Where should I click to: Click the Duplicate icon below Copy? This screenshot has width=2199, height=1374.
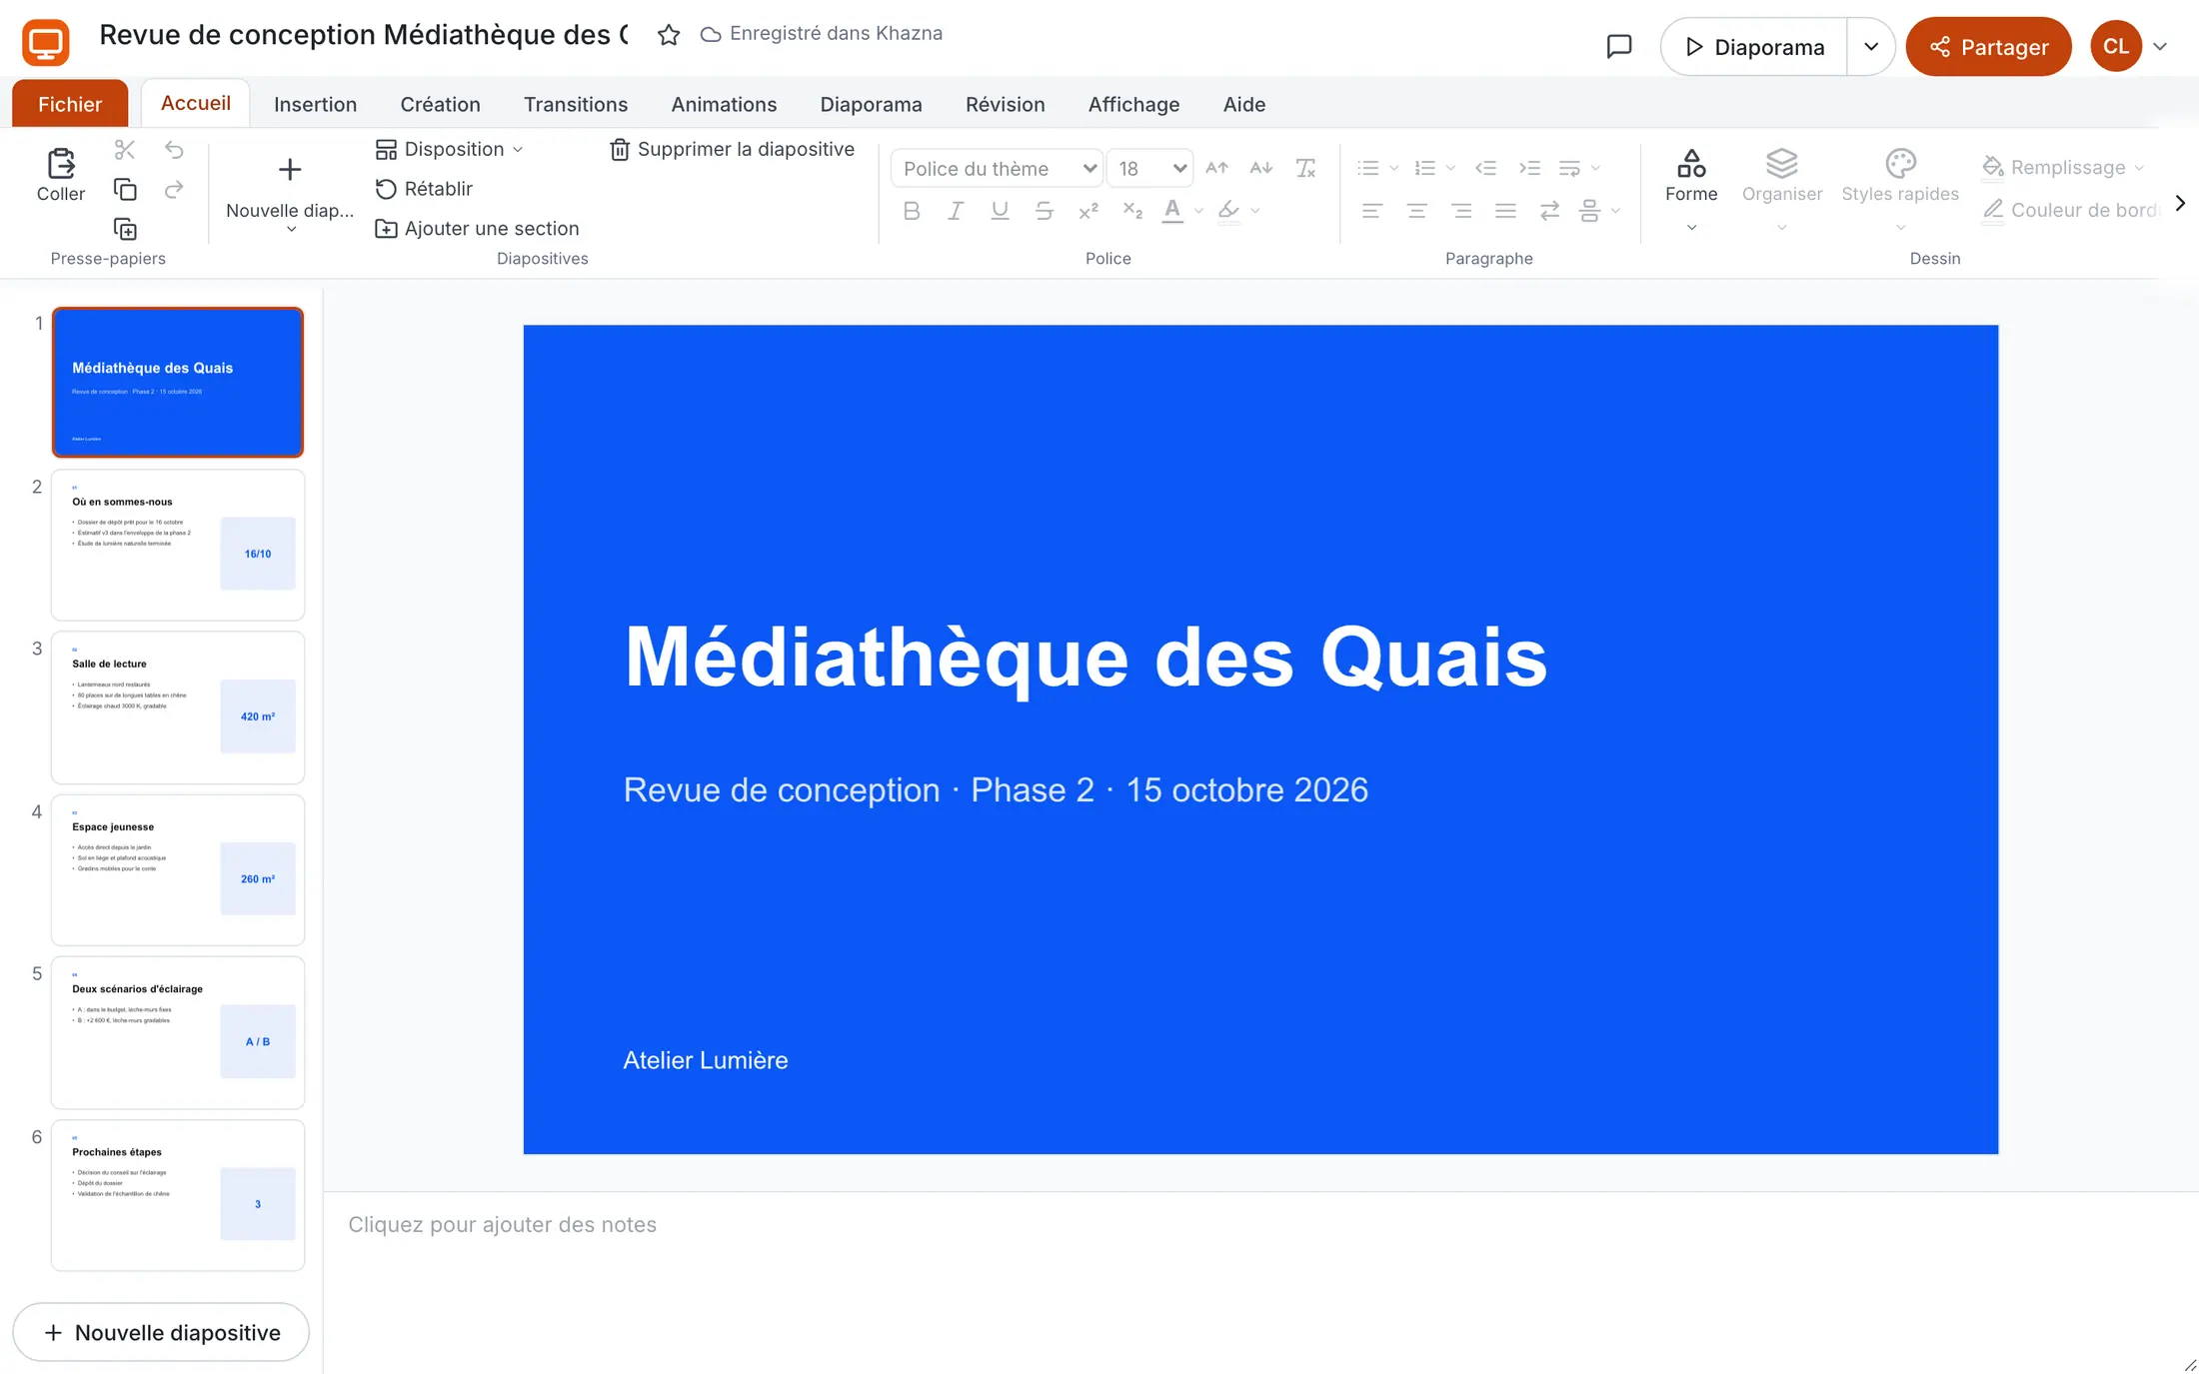(x=125, y=229)
